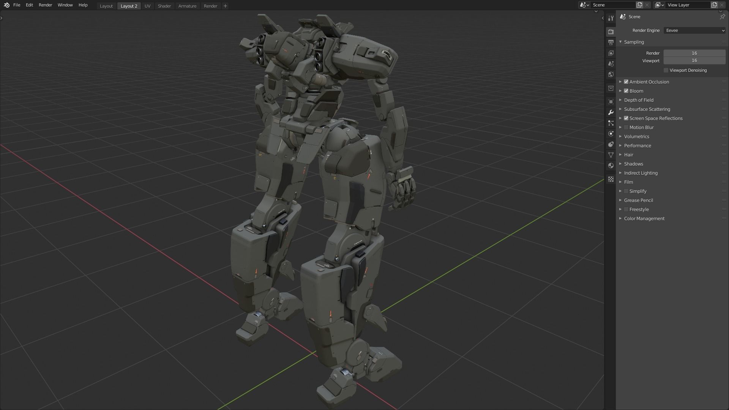The image size is (729, 410).
Task: Open the Object Data properties tab
Action: (611, 155)
